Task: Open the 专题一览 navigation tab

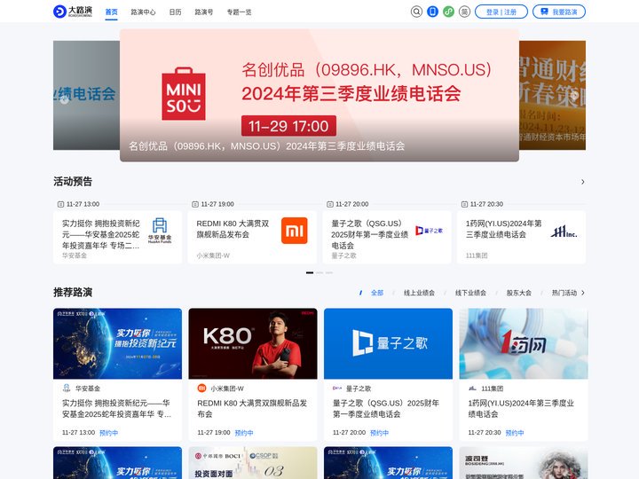Action: coord(240,12)
